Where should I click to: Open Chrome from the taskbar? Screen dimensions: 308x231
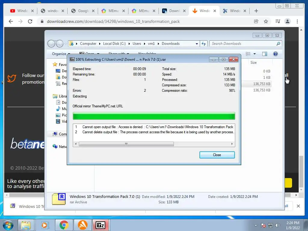[64, 225]
